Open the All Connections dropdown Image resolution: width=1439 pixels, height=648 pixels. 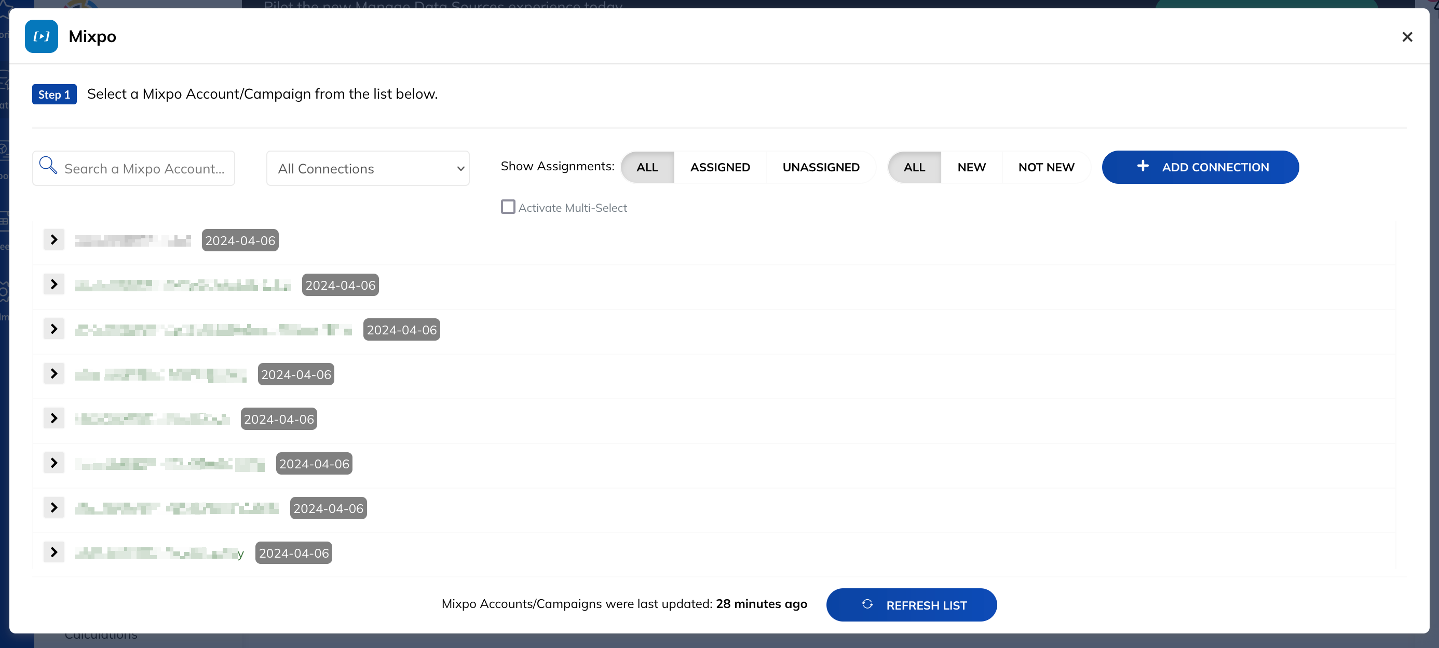click(x=368, y=168)
